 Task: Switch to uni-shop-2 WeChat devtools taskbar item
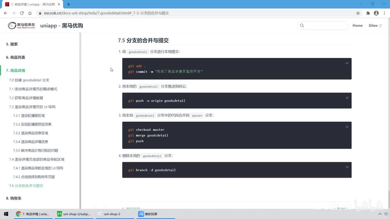click(115, 214)
